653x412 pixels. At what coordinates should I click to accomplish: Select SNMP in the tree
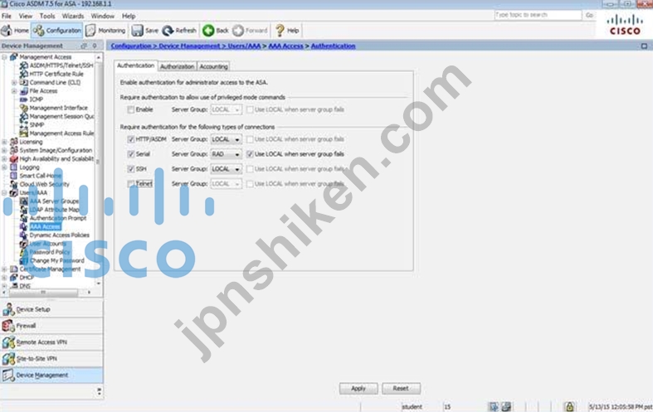(x=37, y=125)
